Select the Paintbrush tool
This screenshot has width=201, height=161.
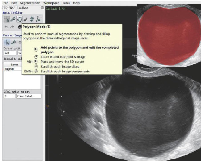pyautogui.click(x=25, y=19)
